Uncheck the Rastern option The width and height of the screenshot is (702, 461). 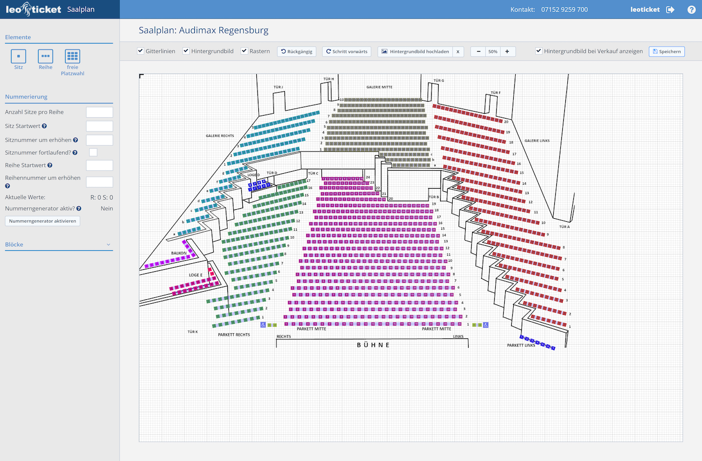[x=244, y=51]
